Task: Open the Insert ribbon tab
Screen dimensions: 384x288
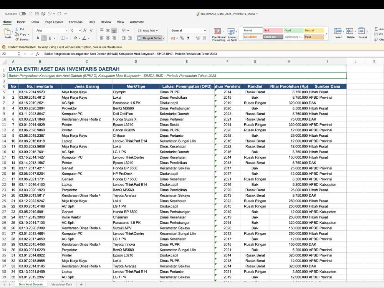Action: [21, 22]
